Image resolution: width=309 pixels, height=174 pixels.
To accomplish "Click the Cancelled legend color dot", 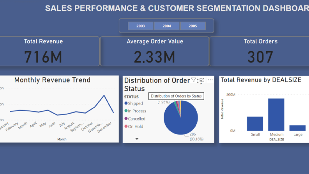I will tap(126, 119).
